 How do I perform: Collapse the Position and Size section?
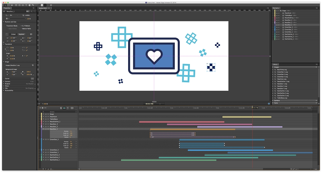tap(3, 22)
